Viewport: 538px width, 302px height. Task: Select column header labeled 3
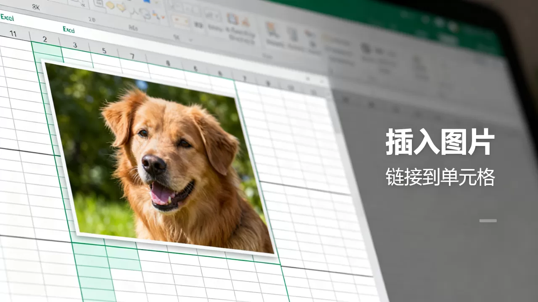pos(75,45)
